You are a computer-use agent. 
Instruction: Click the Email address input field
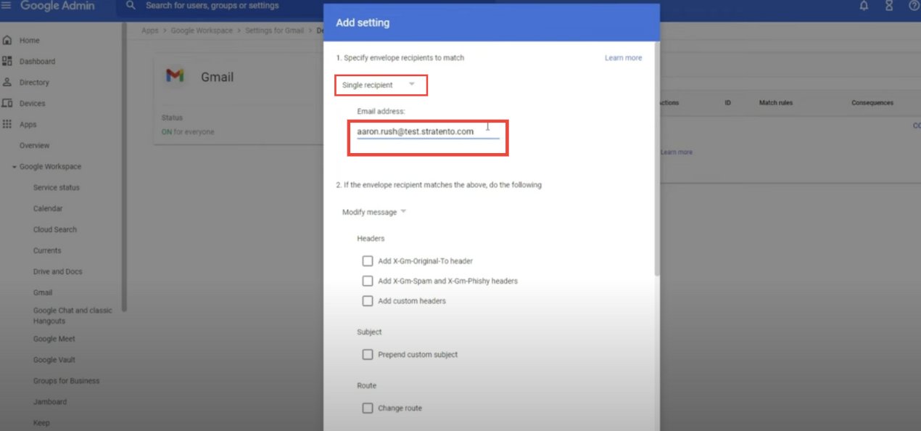click(x=426, y=131)
